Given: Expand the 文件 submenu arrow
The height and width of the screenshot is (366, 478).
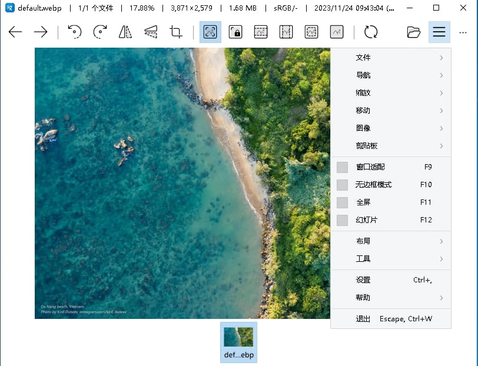Looking at the screenshot, I should point(442,58).
